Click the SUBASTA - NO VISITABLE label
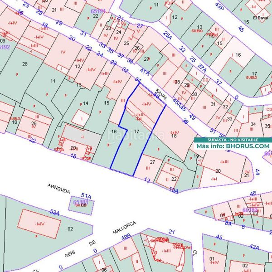The width and height of the screenshot is (272, 272). click(233, 140)
